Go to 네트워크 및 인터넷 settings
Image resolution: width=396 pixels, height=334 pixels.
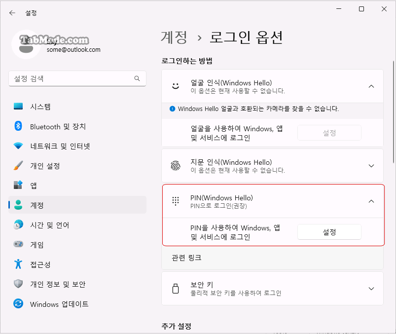pyautogui.click(x=77, y=146)
